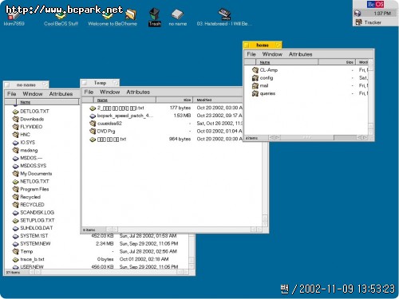Sort Temp files by the Size column header
This screenshot has width=399, height=299.
click(174, 100)
